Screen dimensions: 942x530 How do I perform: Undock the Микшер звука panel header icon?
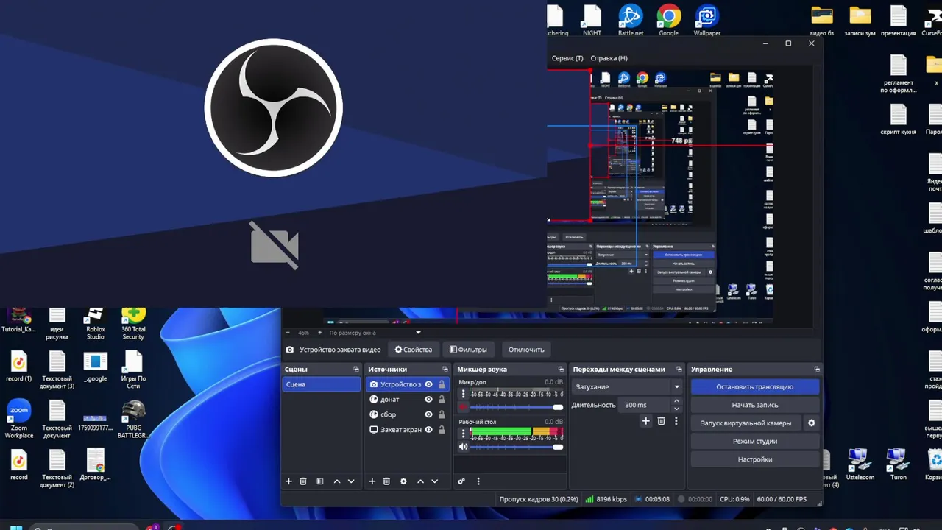click(562, 370)
